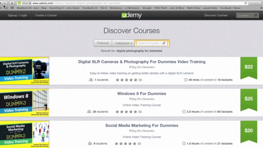Click the students icon beside 24 students
The width and height of the screenshot is (263, 148).
click(89, 111)
